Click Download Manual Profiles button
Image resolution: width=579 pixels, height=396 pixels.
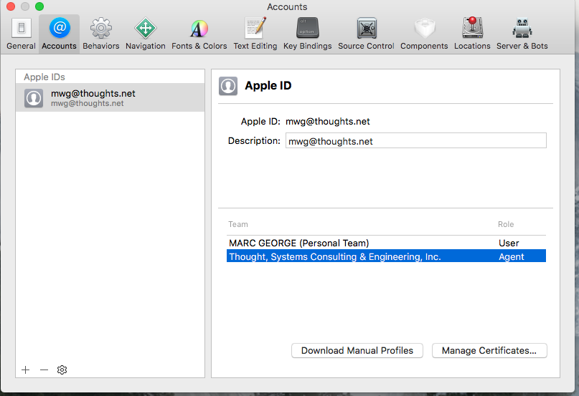357,351
